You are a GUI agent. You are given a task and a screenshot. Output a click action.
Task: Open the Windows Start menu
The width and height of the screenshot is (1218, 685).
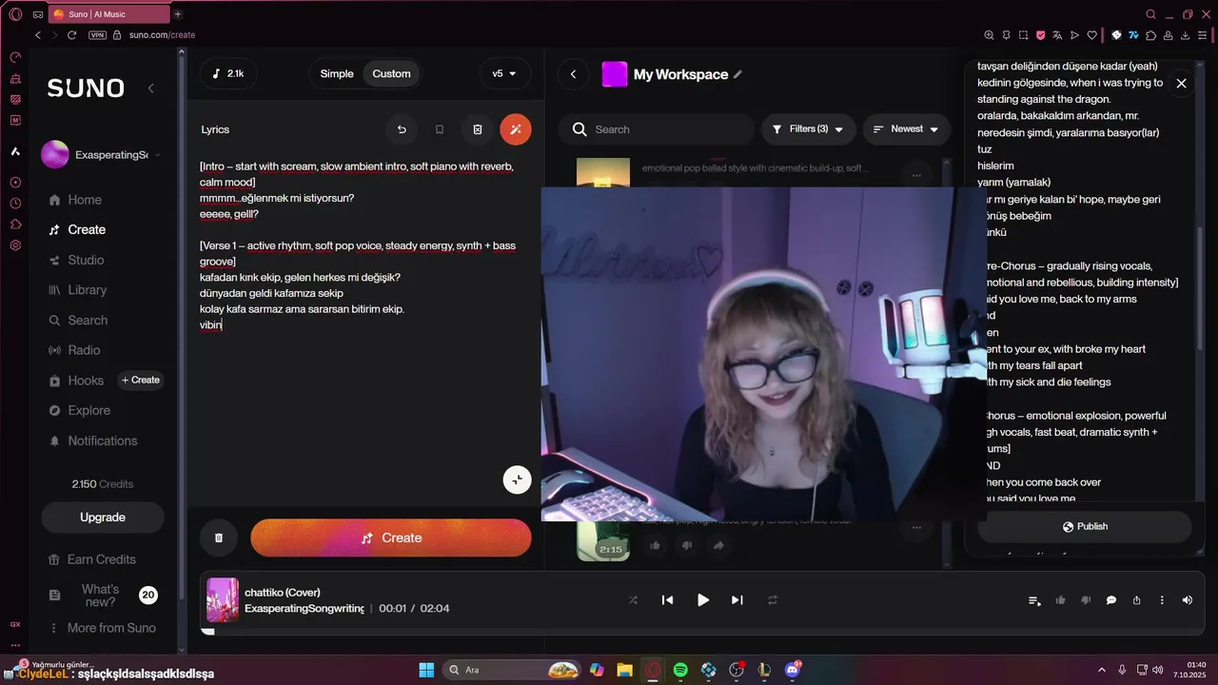coord(426,670)
